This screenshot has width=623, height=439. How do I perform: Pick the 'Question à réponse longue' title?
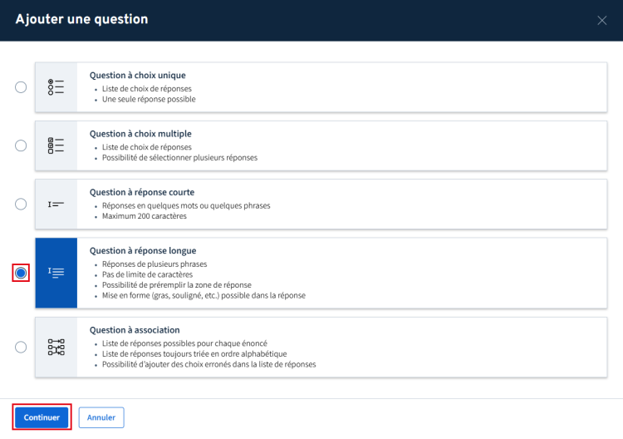coord(143,250)
